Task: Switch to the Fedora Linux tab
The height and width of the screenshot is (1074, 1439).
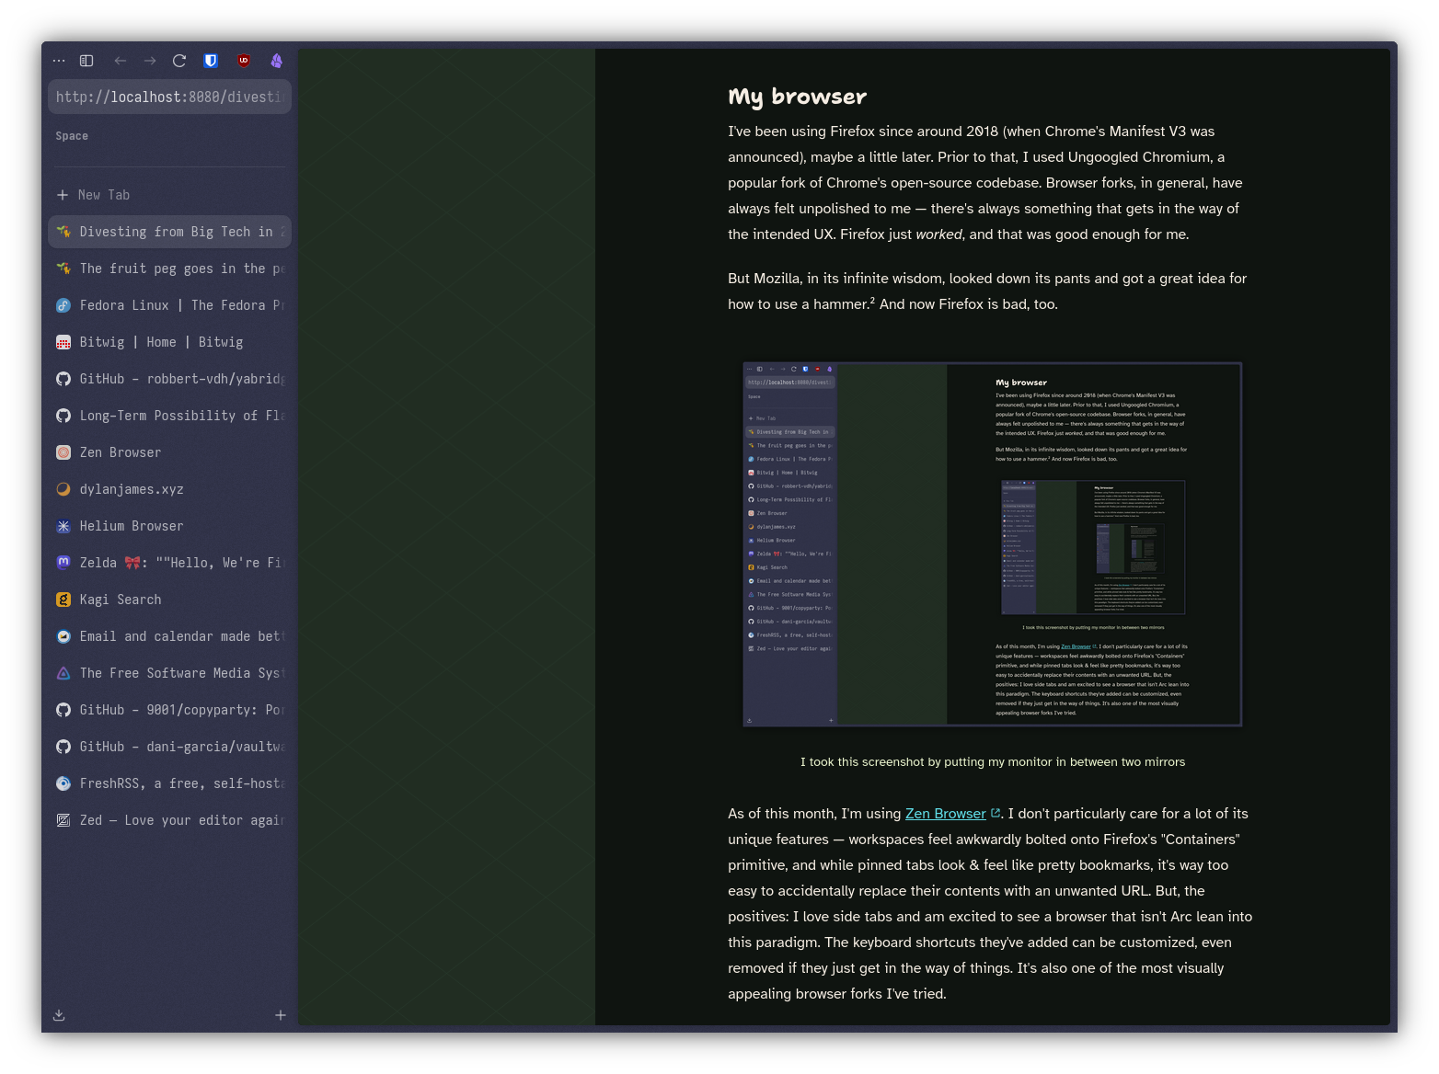Action: point(169,305)
